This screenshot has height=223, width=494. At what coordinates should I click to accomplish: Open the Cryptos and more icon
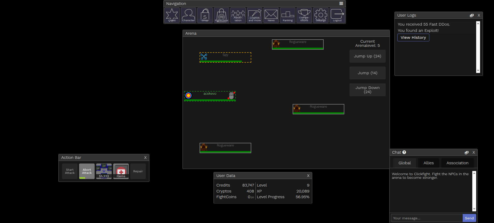[x=255, y=15]
